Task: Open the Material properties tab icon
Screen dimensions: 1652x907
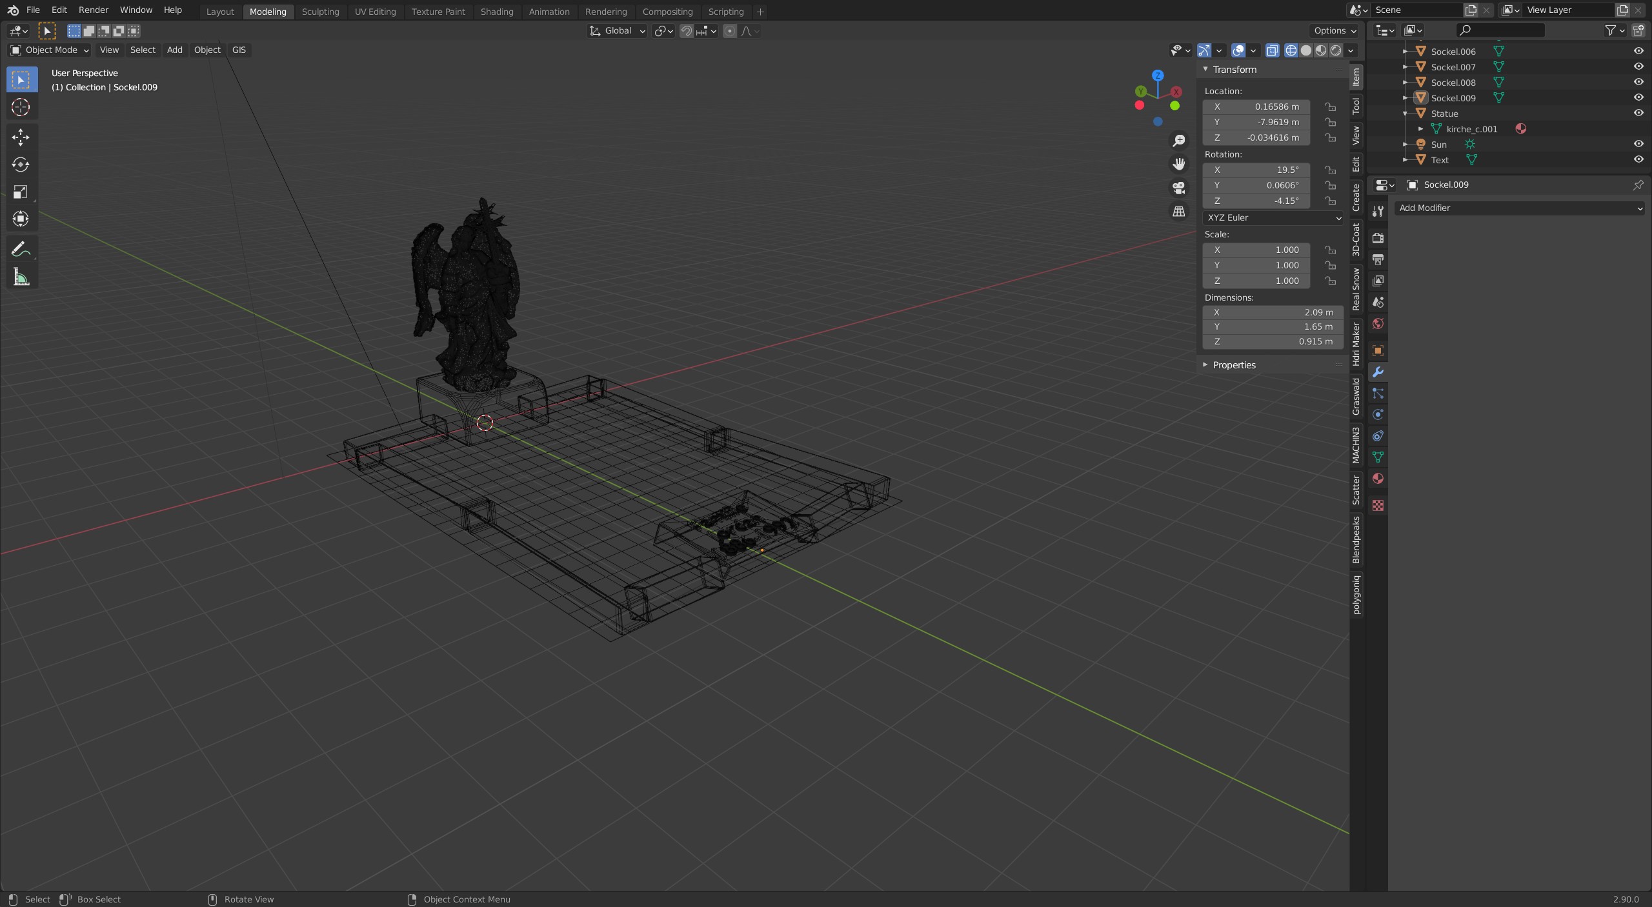Action: [1378, 479]
